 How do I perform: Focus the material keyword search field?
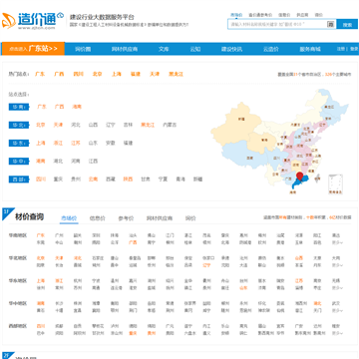click(x=278, y=24)
